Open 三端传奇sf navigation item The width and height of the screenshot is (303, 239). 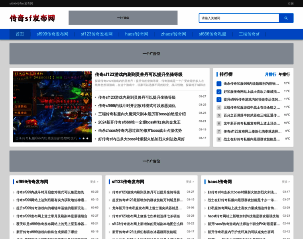(249, 34)
